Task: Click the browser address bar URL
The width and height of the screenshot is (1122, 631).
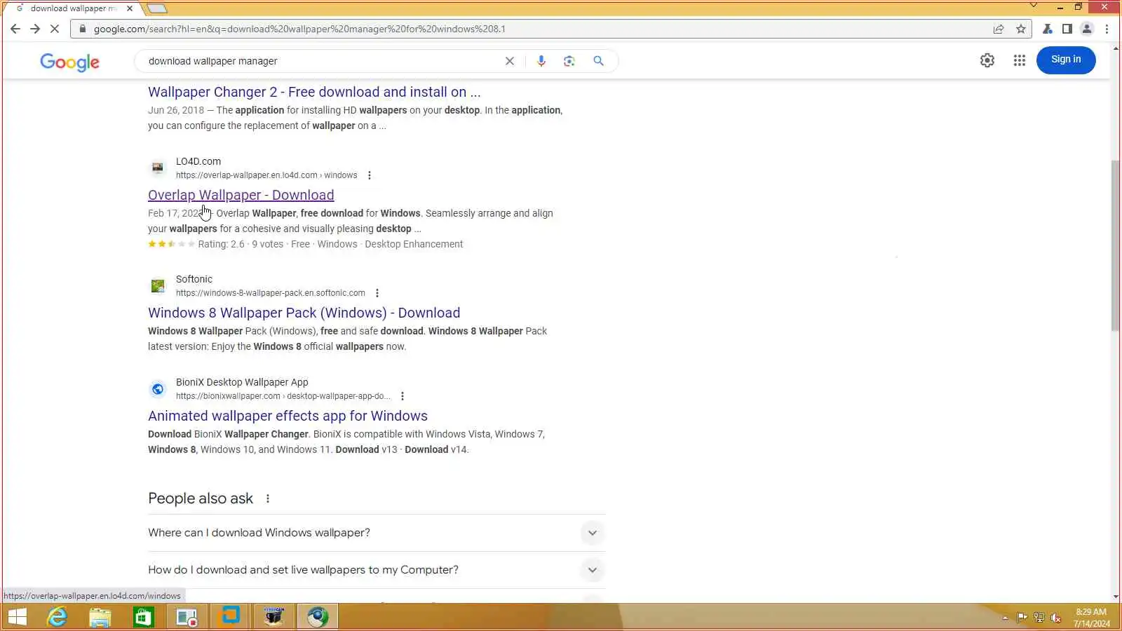Action: [299, 29]
